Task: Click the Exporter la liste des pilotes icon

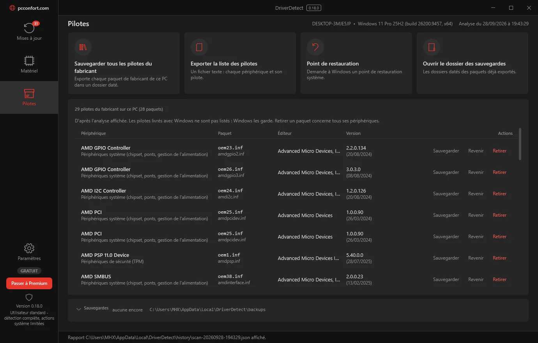Action: click(x=199, y=47)
